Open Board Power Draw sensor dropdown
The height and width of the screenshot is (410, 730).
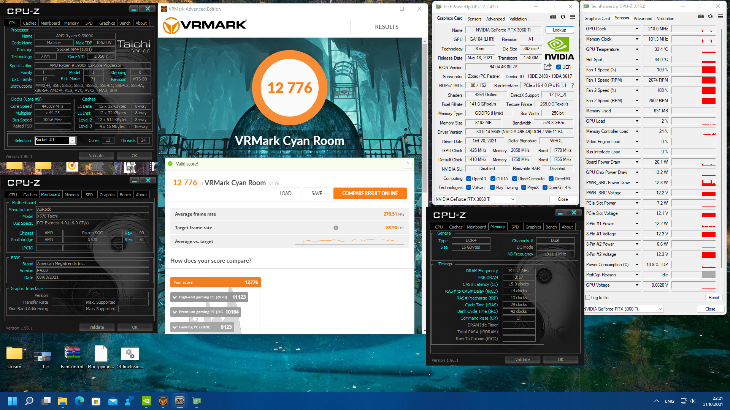click(637, 162)
